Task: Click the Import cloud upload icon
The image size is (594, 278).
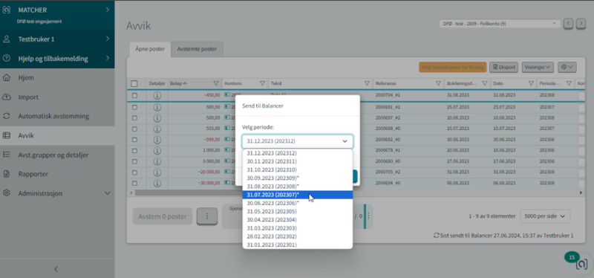Action: pos(7,97)
